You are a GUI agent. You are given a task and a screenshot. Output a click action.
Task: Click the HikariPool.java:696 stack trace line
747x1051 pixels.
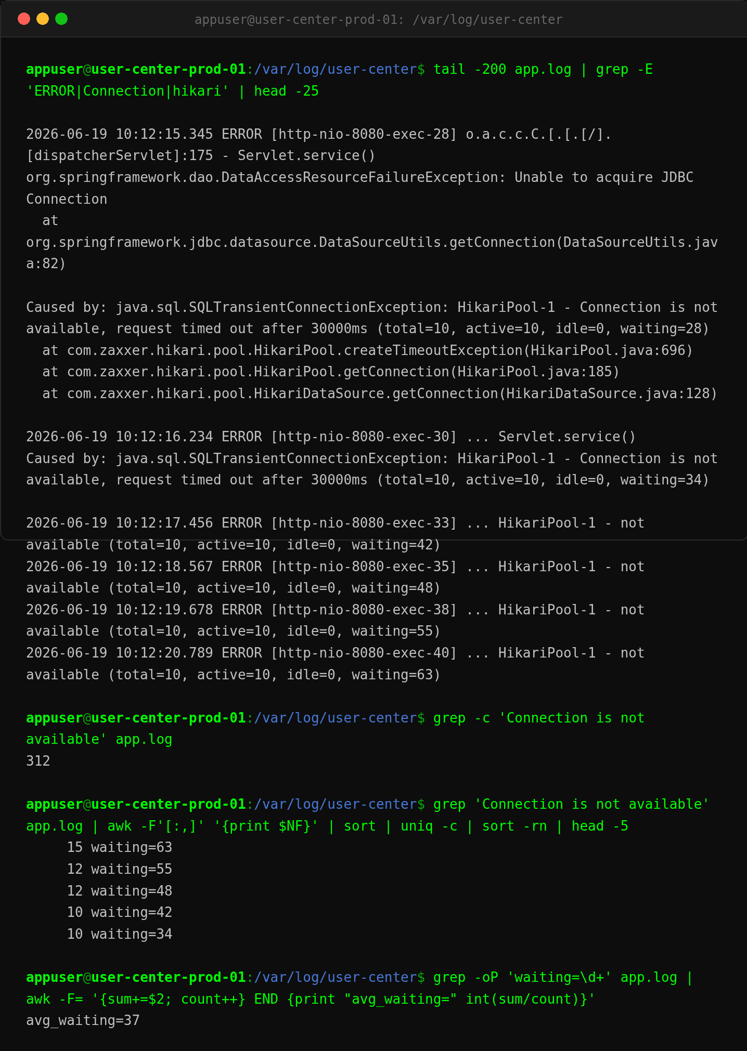click(x=368, y=351)
